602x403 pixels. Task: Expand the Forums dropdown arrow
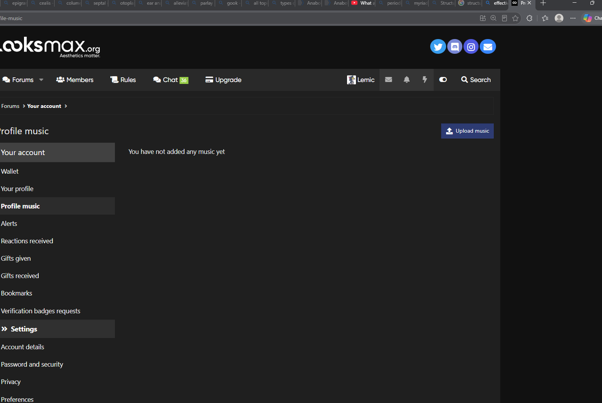tap(41, 80)
